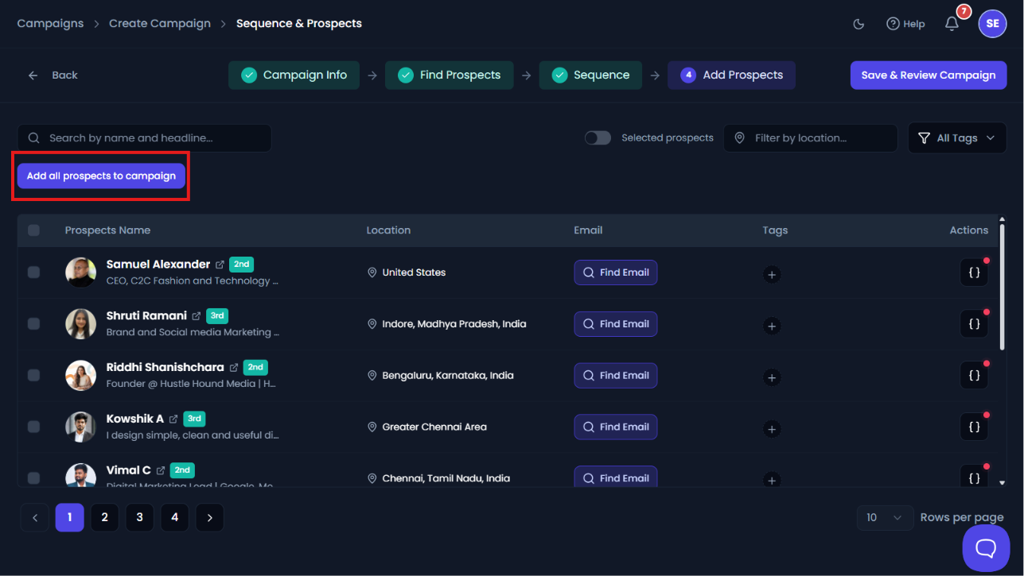Tick checkbox beside Kowshik A

click(x=33, y=427)
